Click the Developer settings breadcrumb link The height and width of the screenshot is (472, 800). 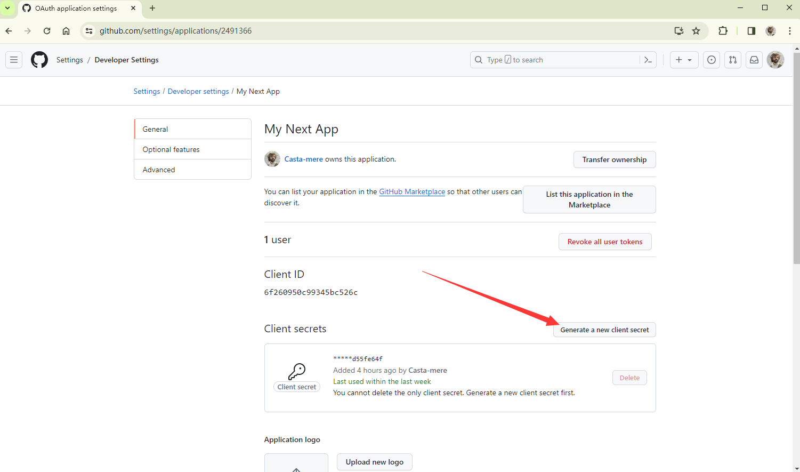click(198, 91)
